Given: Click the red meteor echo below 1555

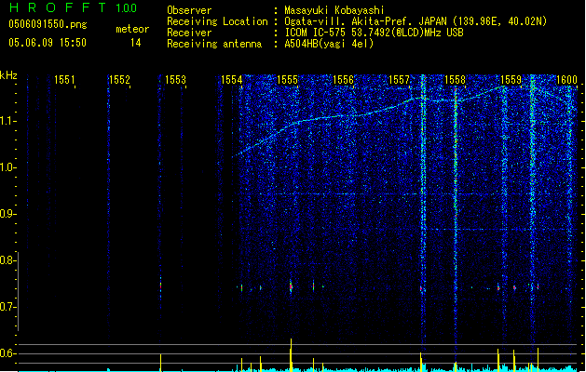Looking at the screenshot, I should pos(292,286).
